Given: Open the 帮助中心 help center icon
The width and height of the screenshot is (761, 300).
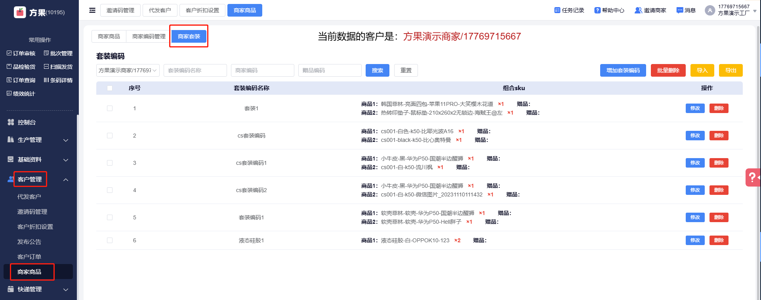Looking at the screenshot, I should [x=597, y=10].
